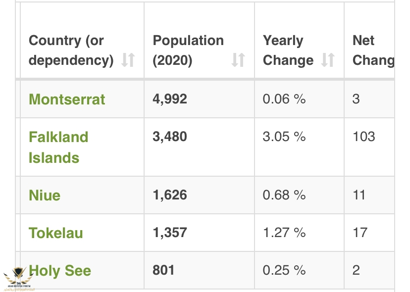Open the Niue country link
The width and height of the screenshot is (410, 292).
click(45, 195)
